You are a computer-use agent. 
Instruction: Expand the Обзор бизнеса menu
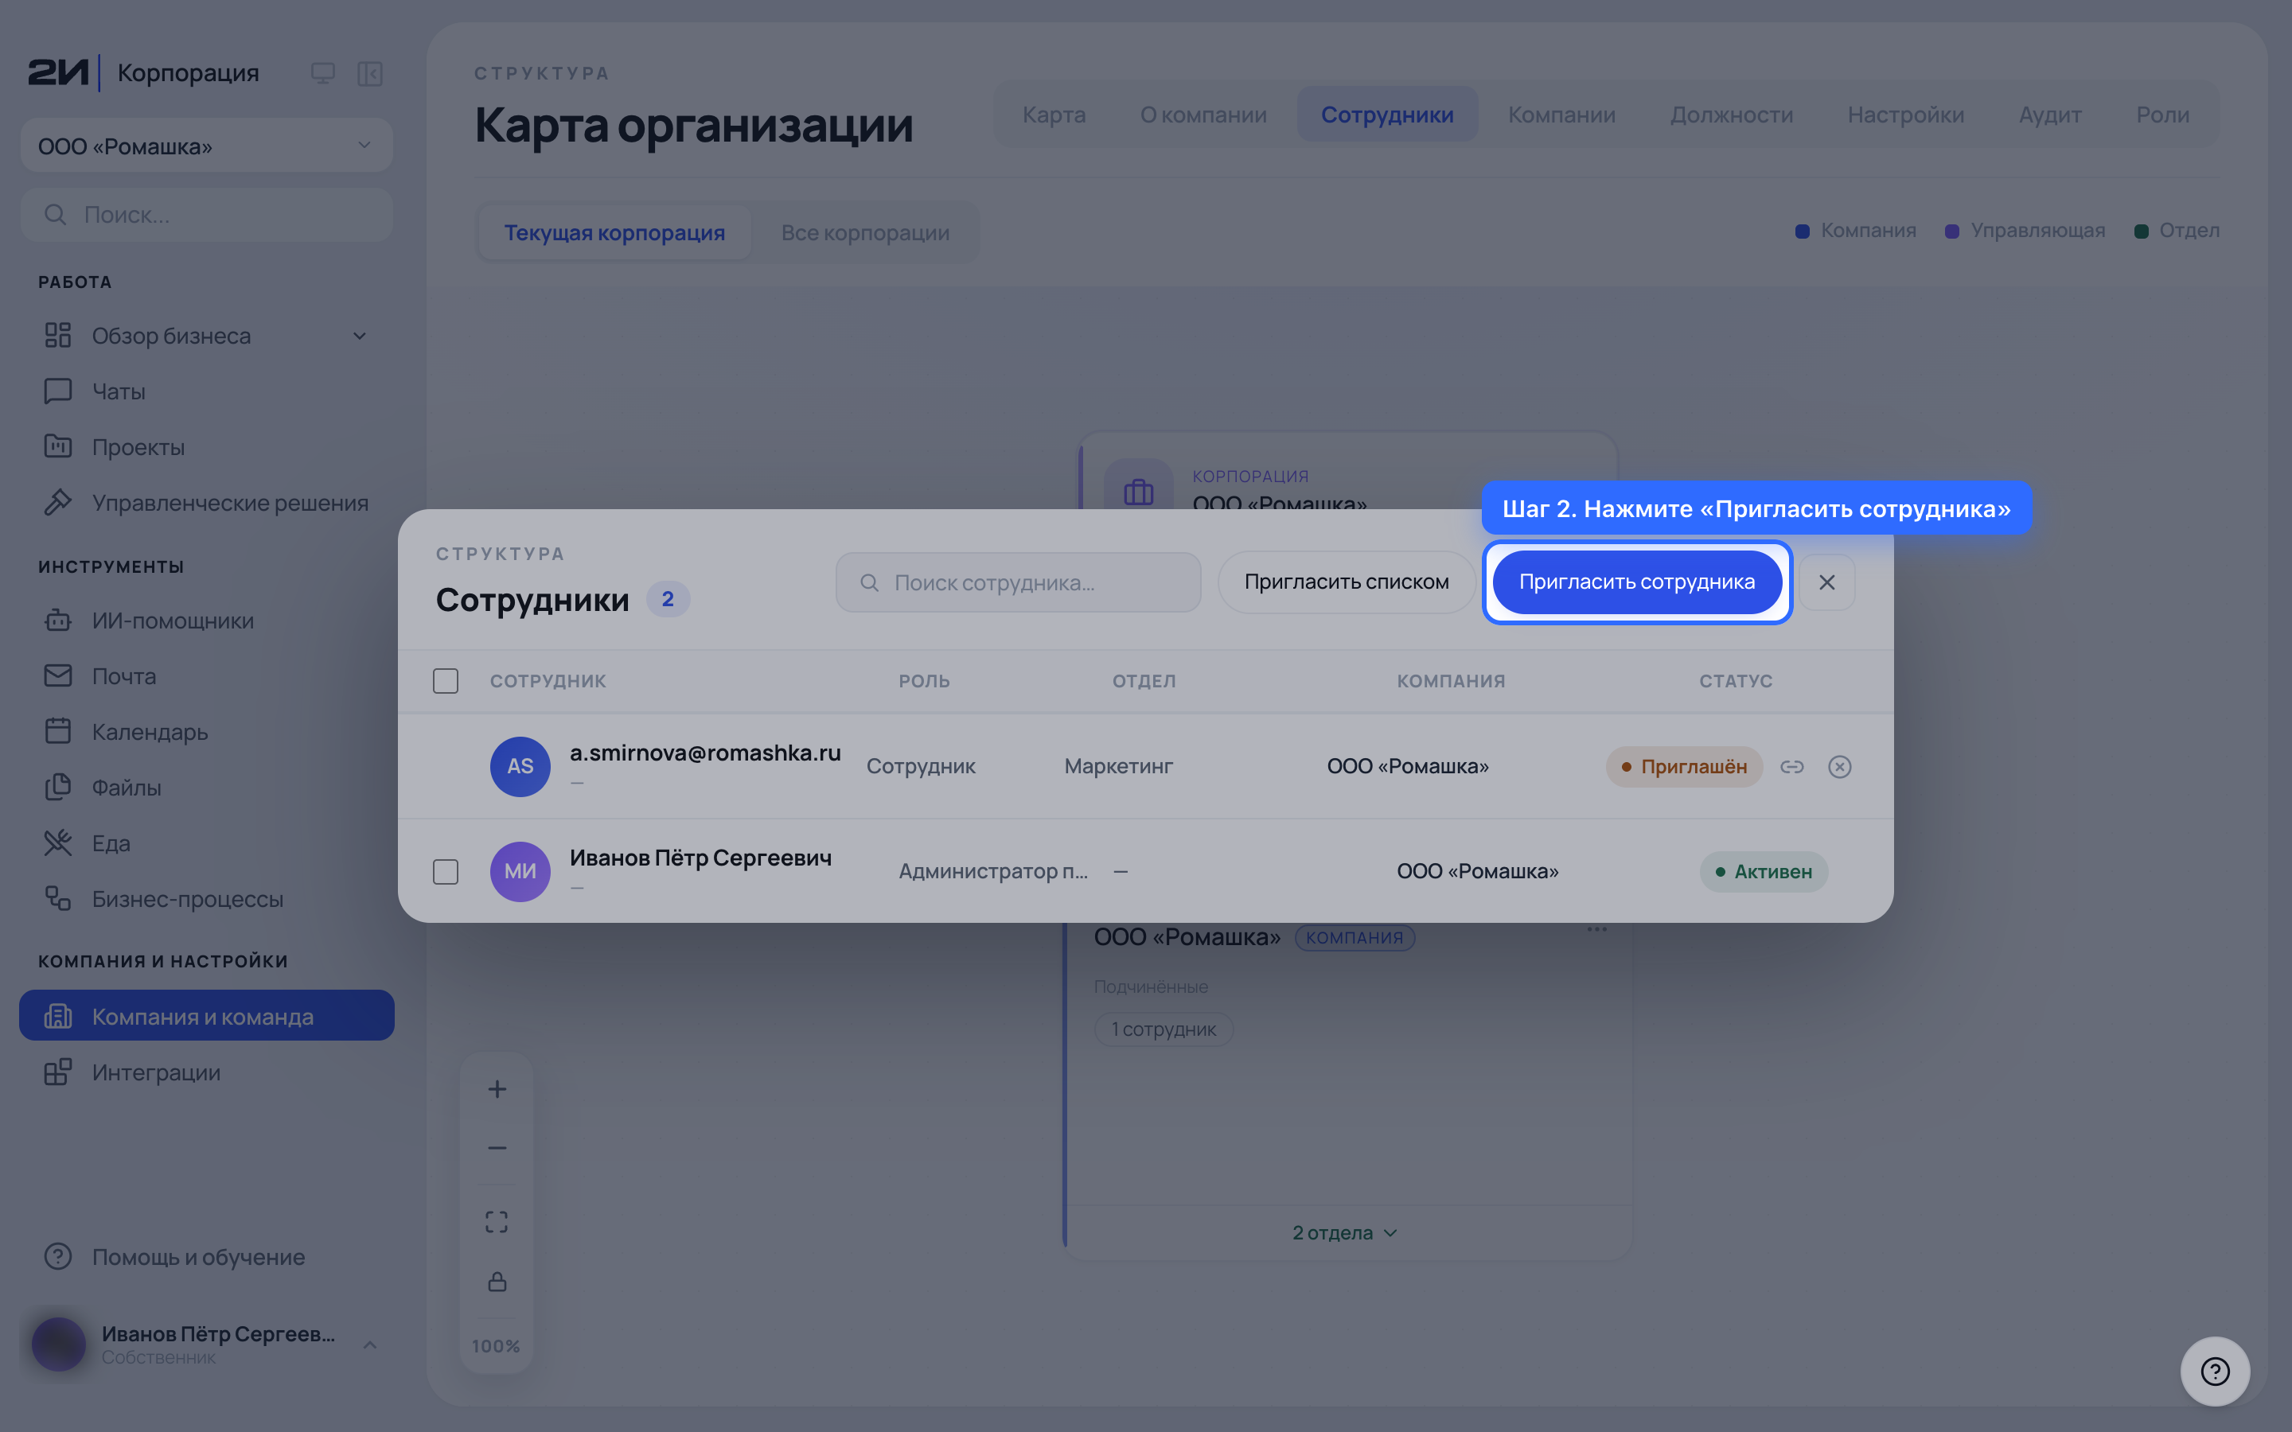click(206, 335)
